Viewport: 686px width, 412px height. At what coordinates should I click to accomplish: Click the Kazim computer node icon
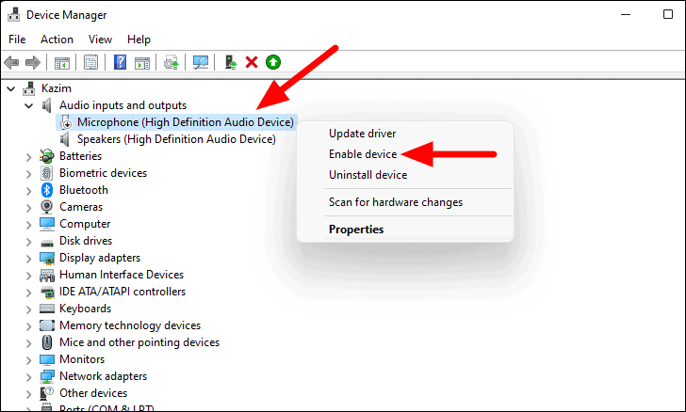[29, 88]
